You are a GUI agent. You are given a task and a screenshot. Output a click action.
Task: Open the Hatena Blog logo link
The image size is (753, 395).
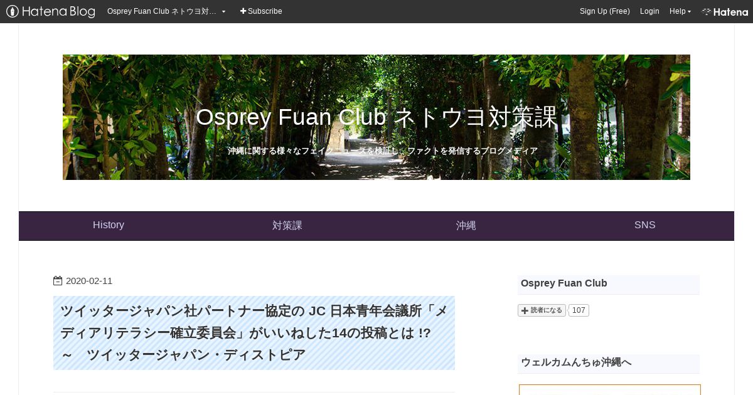[x=51, y=11]
